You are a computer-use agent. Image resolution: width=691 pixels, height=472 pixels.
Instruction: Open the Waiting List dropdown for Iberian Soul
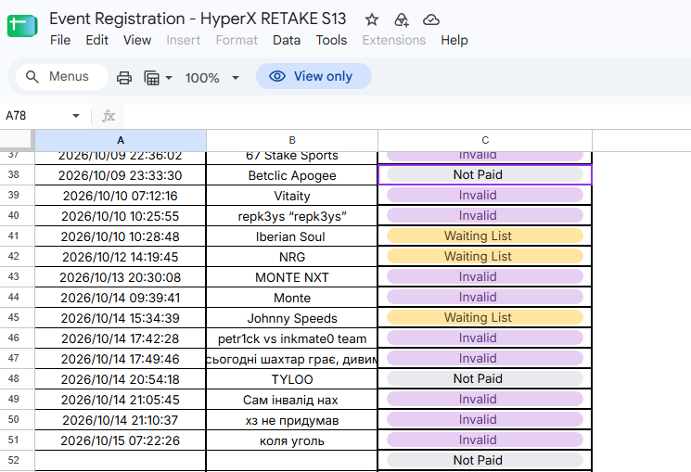(485, 236)
